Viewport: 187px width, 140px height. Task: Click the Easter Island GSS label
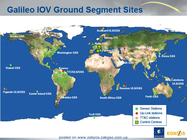point(40,94)
